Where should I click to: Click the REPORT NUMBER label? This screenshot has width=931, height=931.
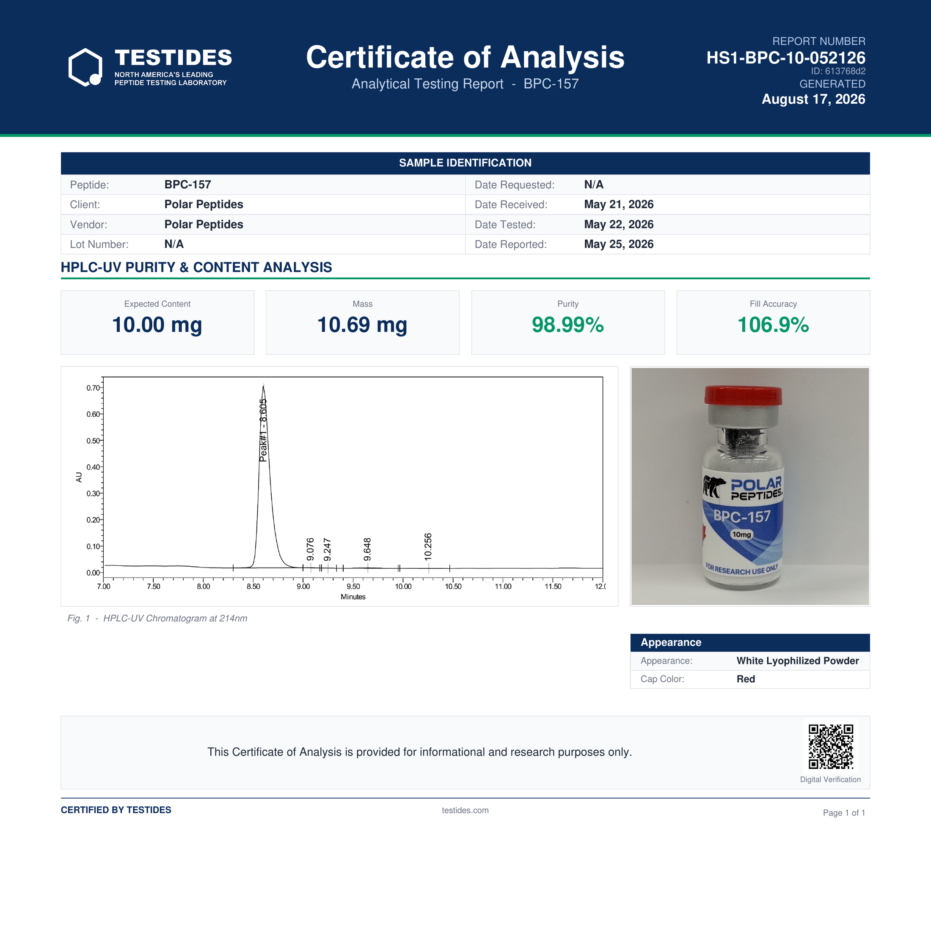819,41
